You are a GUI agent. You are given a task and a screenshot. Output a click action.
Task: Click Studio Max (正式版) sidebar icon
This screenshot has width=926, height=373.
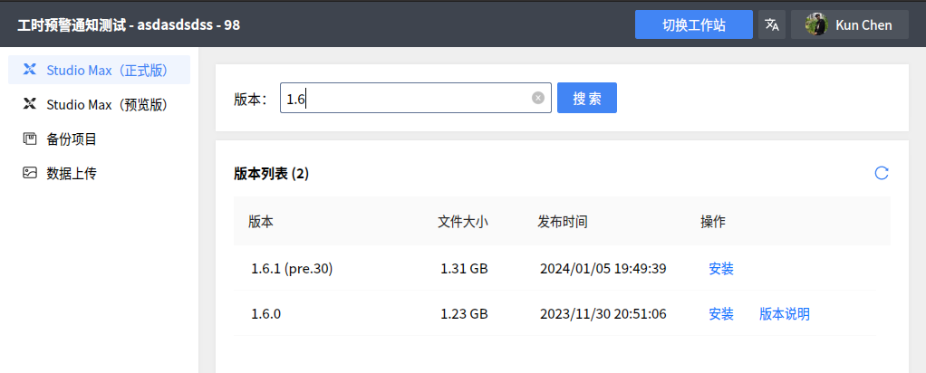30,70
